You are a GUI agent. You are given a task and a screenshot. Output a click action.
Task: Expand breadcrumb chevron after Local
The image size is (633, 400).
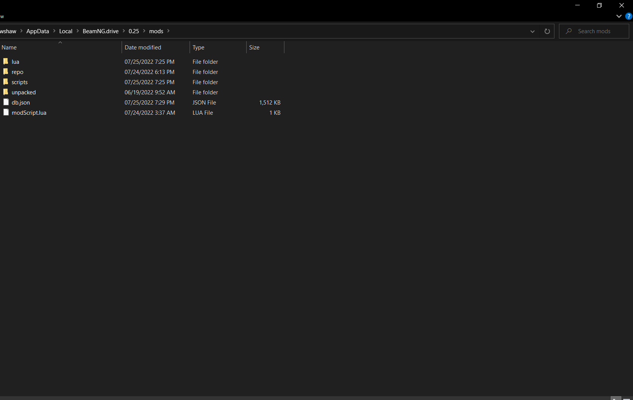point(78,31)
